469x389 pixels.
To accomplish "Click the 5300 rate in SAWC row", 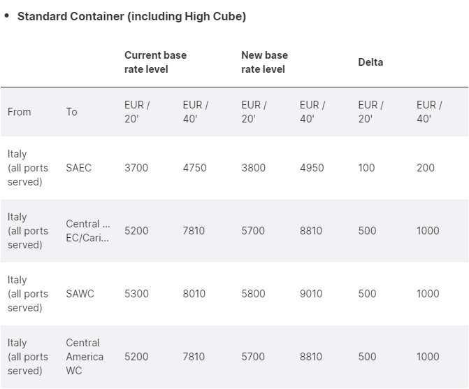I will 136,294.
